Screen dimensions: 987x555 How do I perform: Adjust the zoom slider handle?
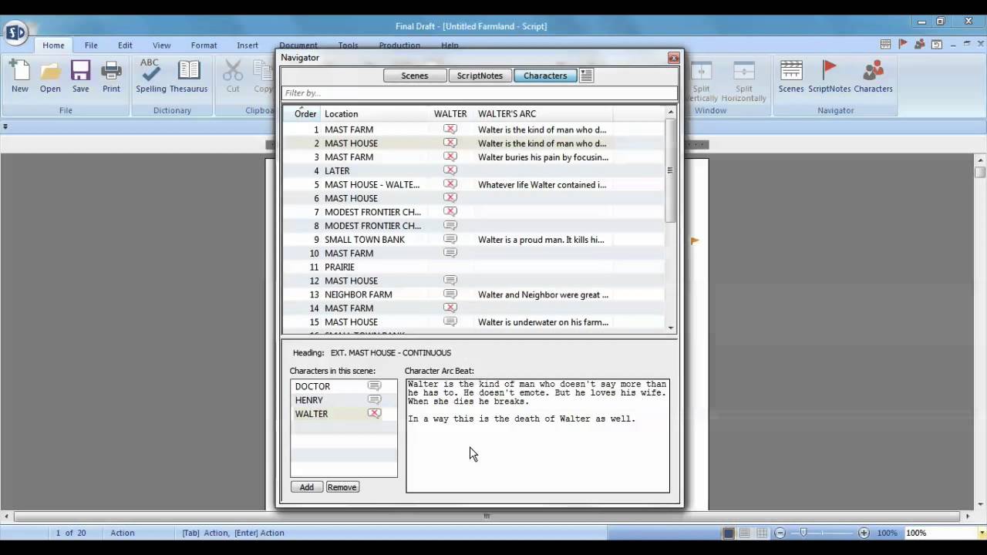click(803, 533)
